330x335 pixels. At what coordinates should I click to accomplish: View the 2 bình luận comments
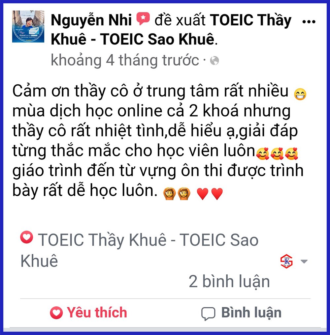point(229,281)
